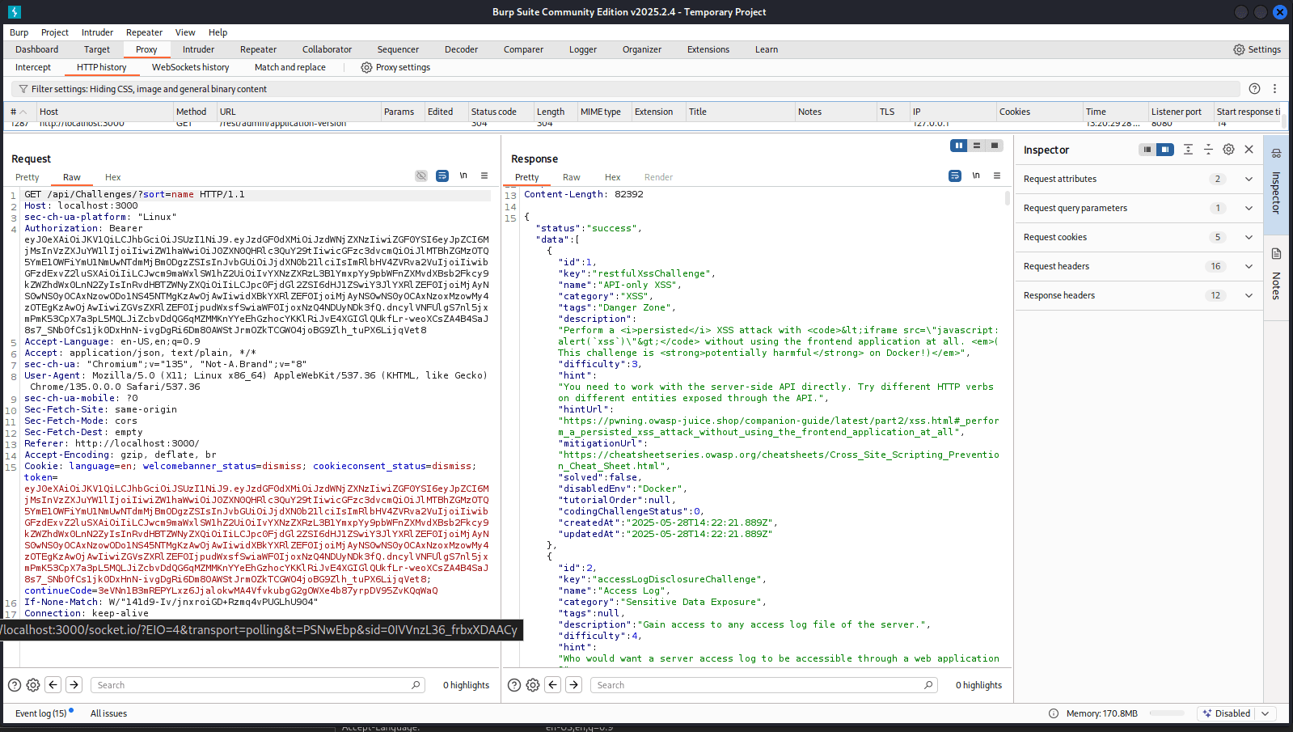Screen dimensions: 1293x732
Task: Open the Burp menu
Action: click(19, 32)
